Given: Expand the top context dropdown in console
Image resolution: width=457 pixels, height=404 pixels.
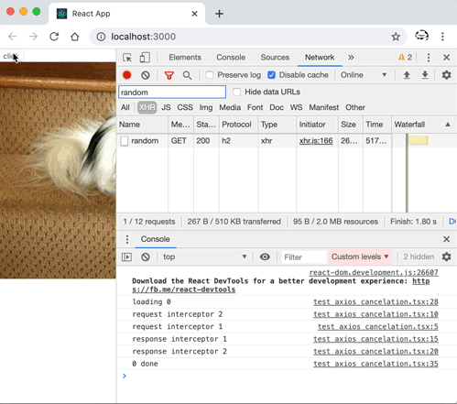Looking at the screenshot, I should tap(204, 257).
